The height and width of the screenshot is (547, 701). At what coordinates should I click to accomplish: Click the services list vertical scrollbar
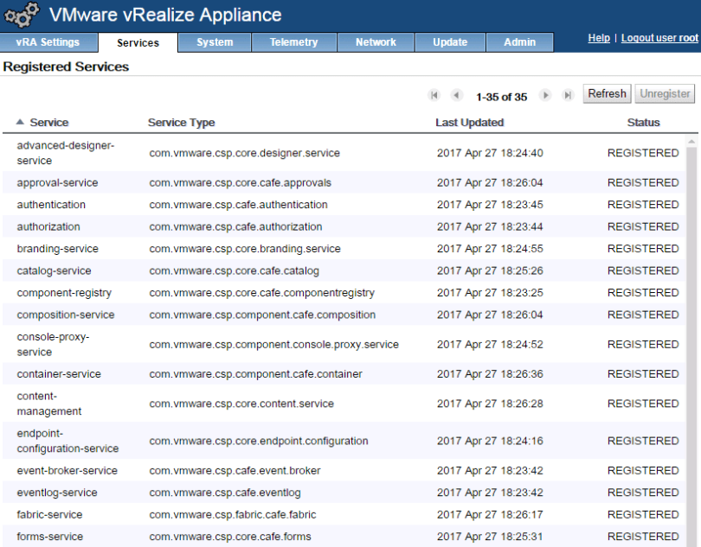coord(691,346)
